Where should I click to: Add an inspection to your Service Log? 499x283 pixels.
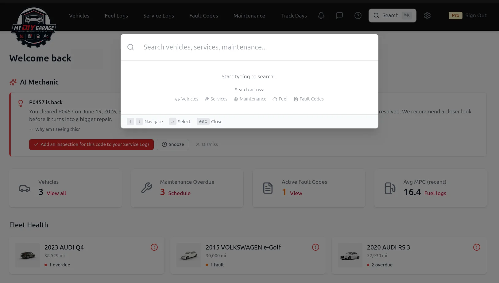pyautogui.click(x=91, y=144)
